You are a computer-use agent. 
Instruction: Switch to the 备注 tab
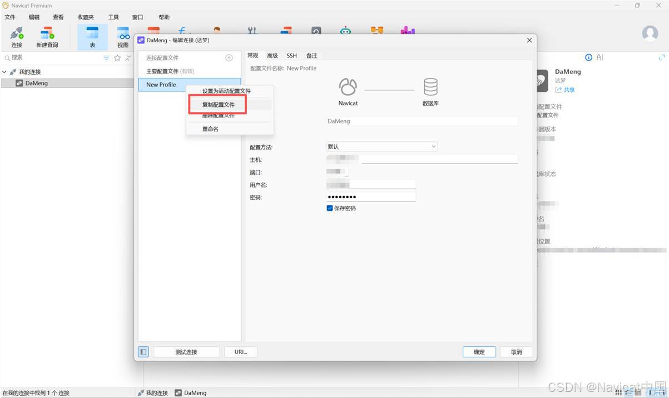tap(312, 56)
